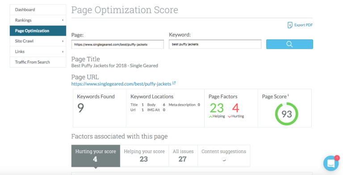Open the singlegeared.com page URL link
The height and width of the screenshot is (175, 343).
coord(121,84)
